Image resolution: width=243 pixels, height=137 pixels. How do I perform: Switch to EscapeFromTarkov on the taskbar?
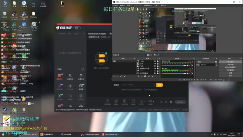click(90, 134)
